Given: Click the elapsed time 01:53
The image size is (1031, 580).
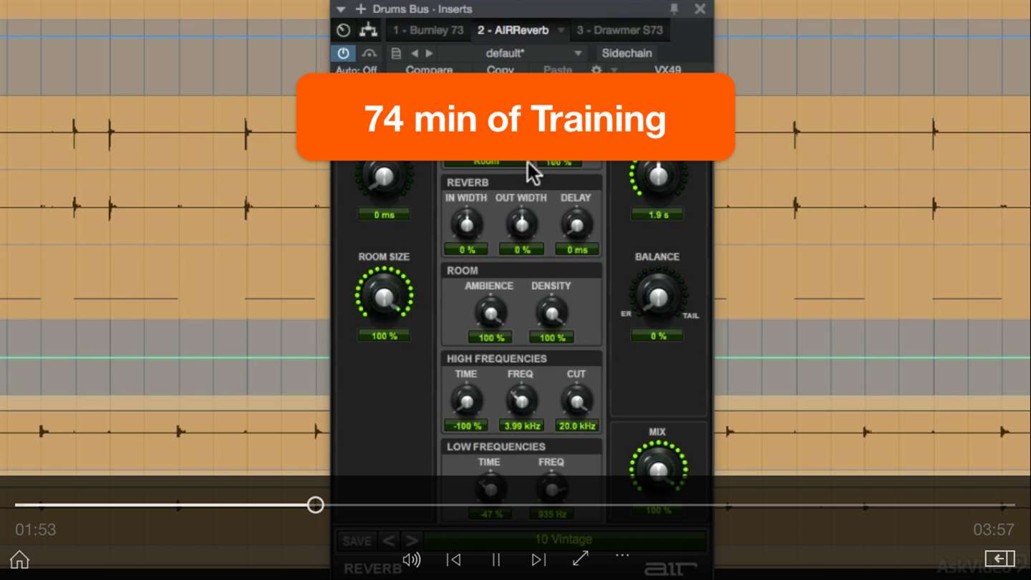Looking at the screenshot, I should click(x=36, y=530).
